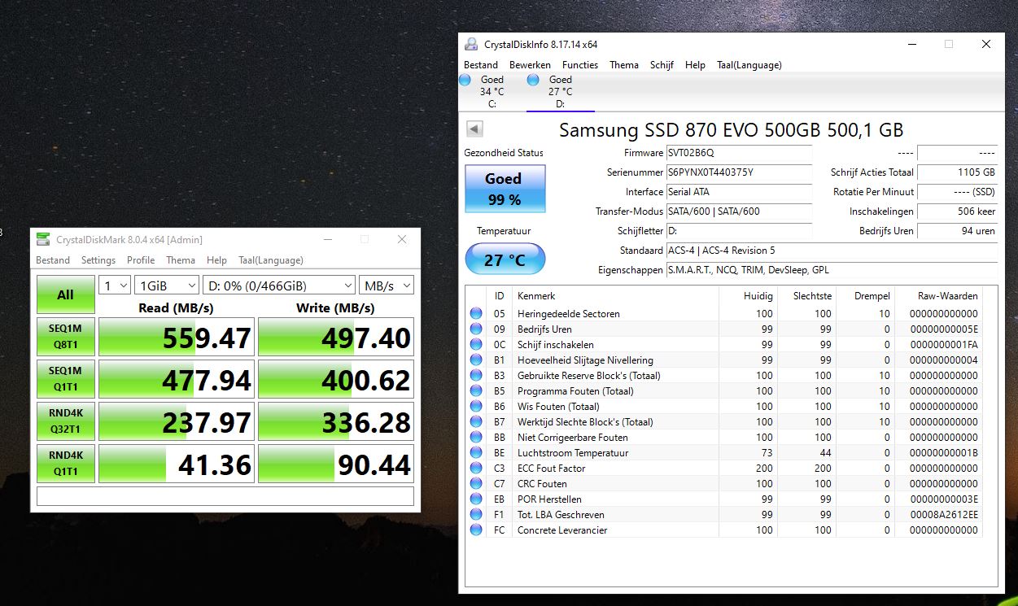Start the SEQ1M Q1T1 test

click(x=65, y=379)
